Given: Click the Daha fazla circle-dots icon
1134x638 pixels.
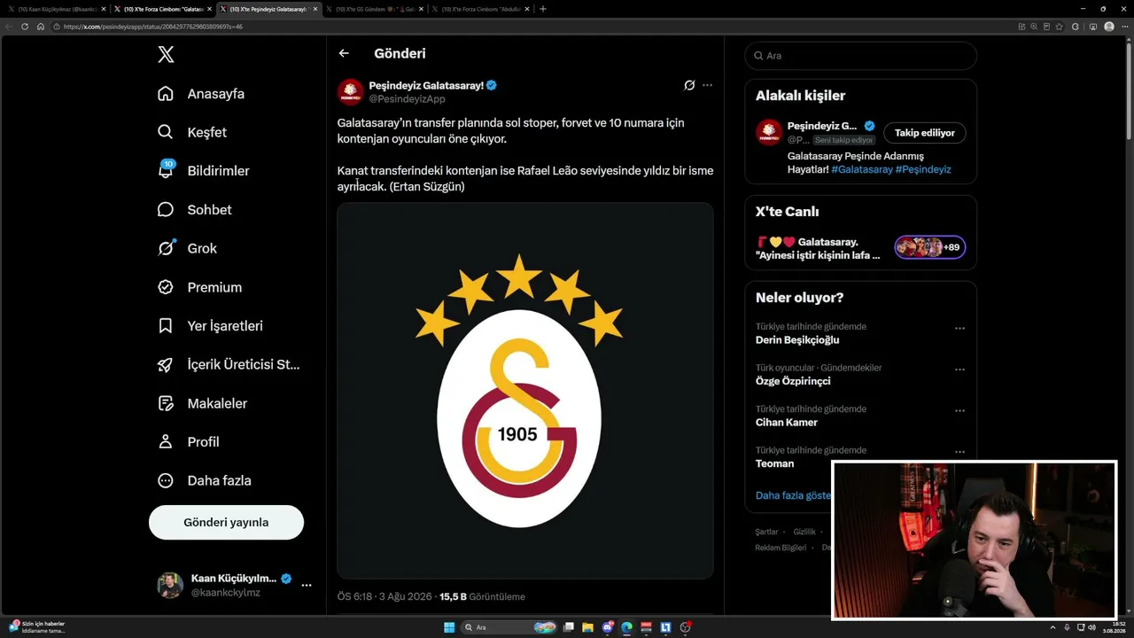Looking at the screenshot, I should [166, 480].
